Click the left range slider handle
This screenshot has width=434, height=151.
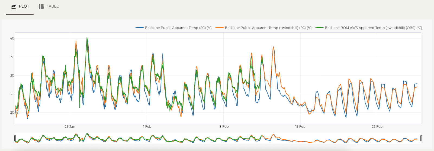coord(15,138)
